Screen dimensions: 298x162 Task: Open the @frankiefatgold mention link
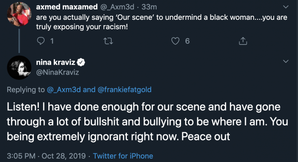click(x=125, y=90)
